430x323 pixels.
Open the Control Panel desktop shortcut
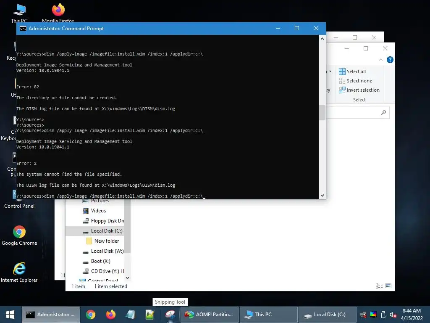[19, 199]
